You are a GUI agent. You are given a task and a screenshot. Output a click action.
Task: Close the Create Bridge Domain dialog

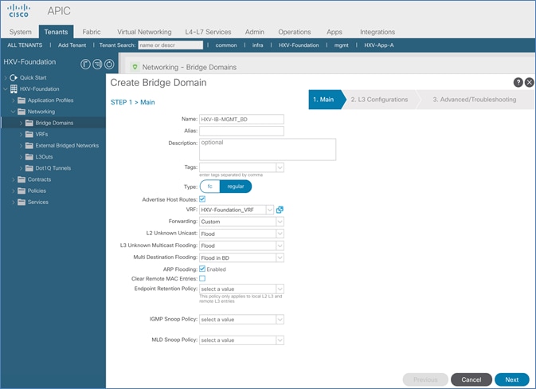click(529, 82)
